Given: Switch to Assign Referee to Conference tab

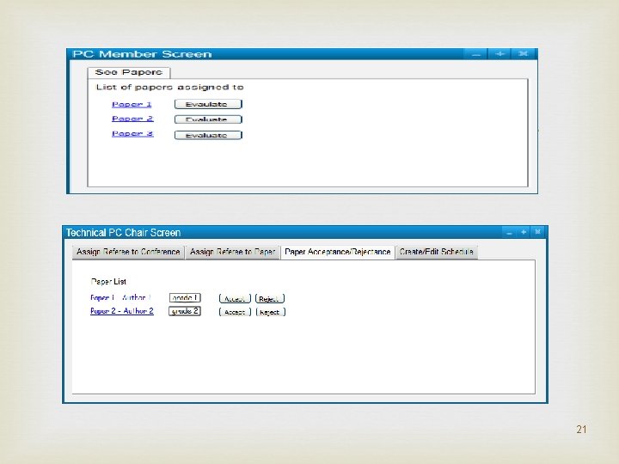Looking at the screenshot, I should click(x=128, y=252).
